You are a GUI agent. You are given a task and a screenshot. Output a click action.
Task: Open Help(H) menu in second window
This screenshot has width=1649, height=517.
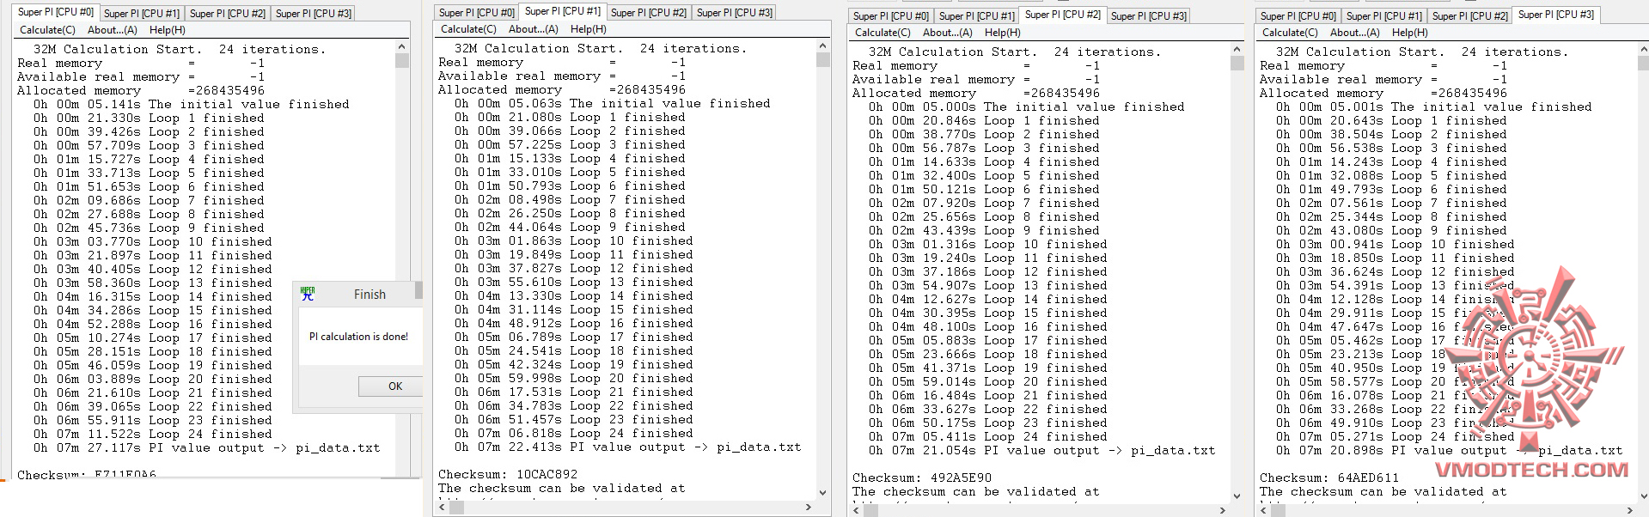[x=589, y=29]
